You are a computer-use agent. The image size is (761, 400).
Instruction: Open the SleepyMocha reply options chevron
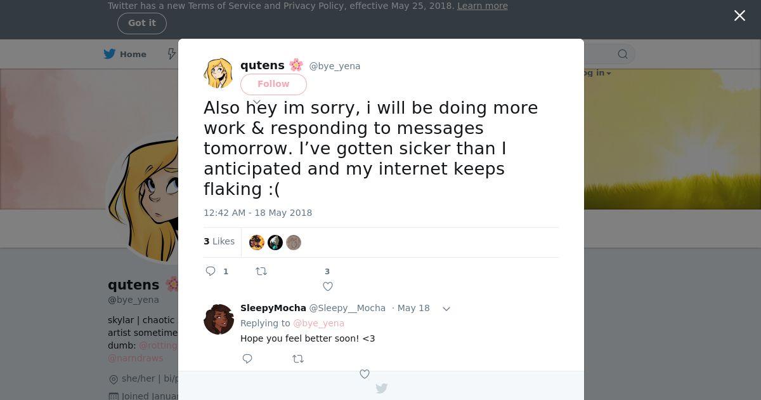(x=446, y=309)
